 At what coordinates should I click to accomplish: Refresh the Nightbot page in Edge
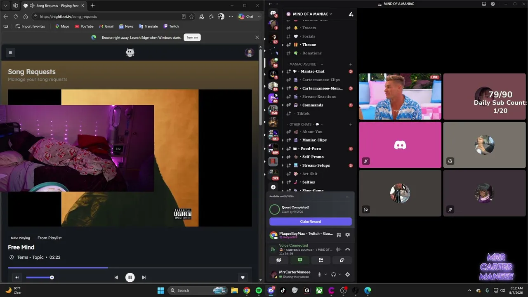(x=16, y=16)
